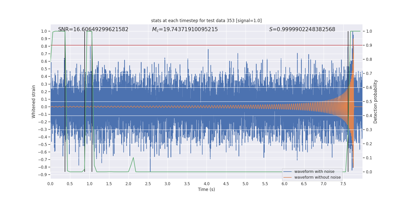Click the 0.5 tick on the Detection probability axis

point(369,102)
